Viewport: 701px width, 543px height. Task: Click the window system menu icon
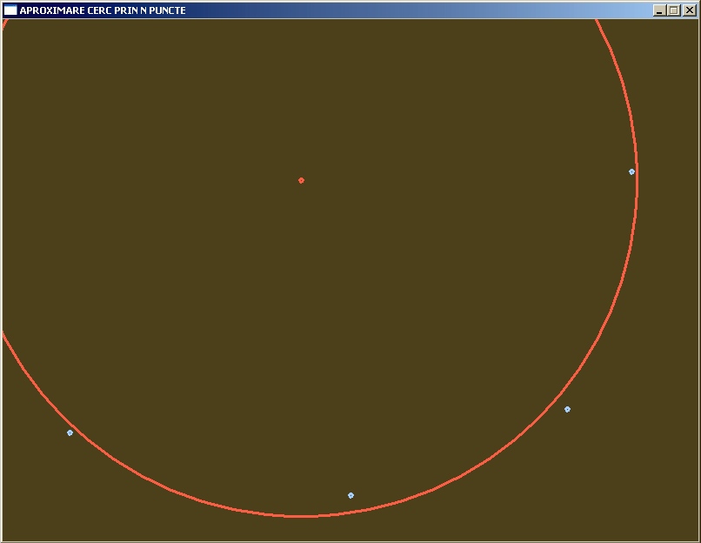[10, 10]
